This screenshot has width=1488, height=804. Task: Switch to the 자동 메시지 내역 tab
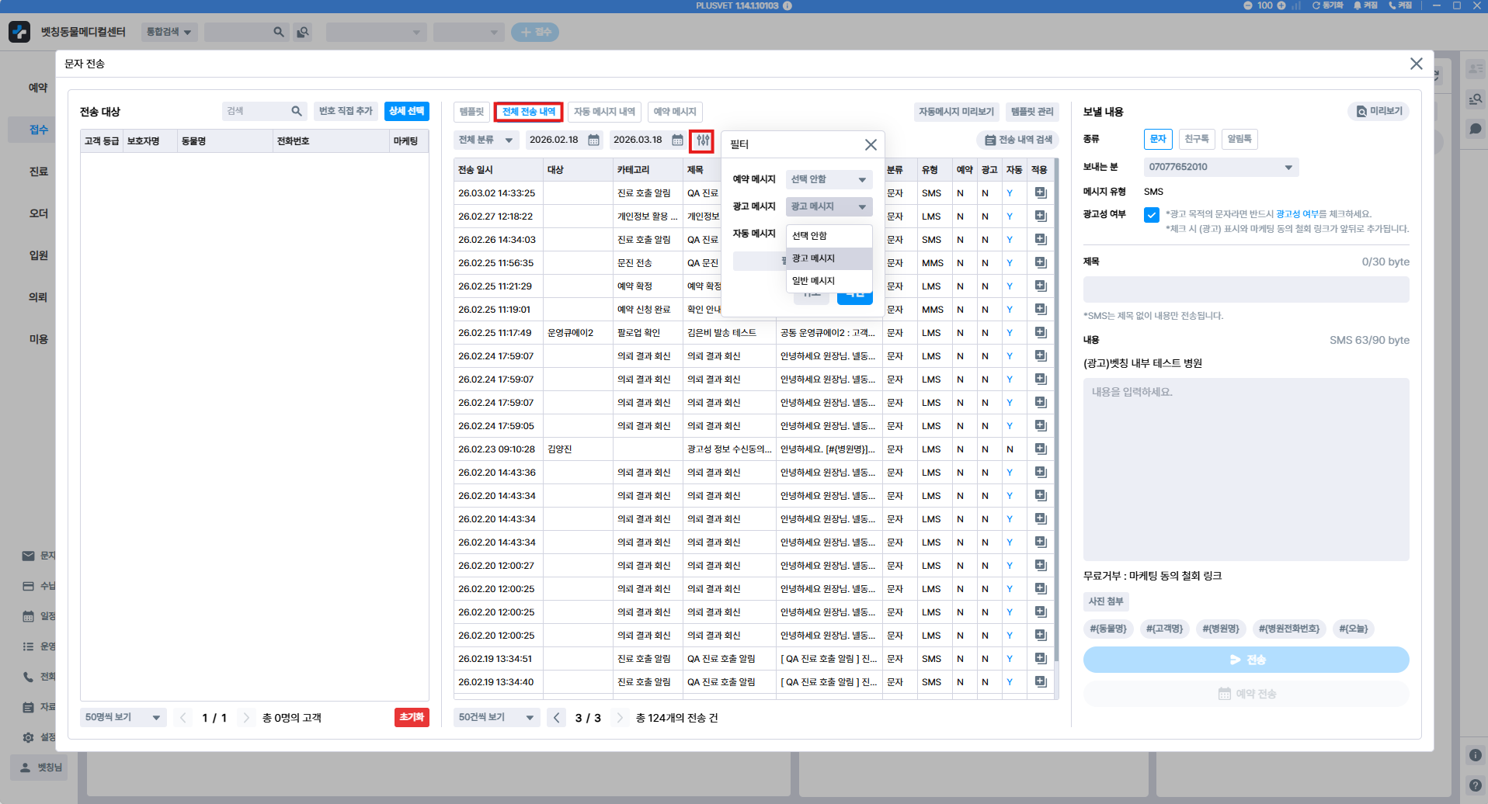coord(604,112)
